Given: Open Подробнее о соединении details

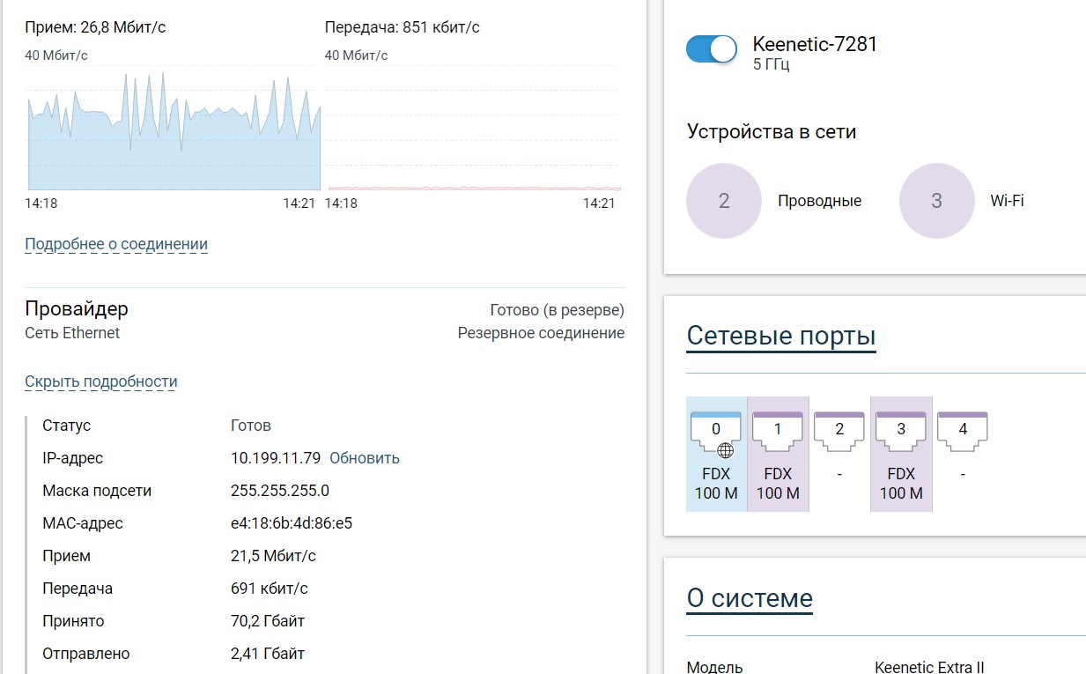Looking at the screenshot, I should [116, 244].
